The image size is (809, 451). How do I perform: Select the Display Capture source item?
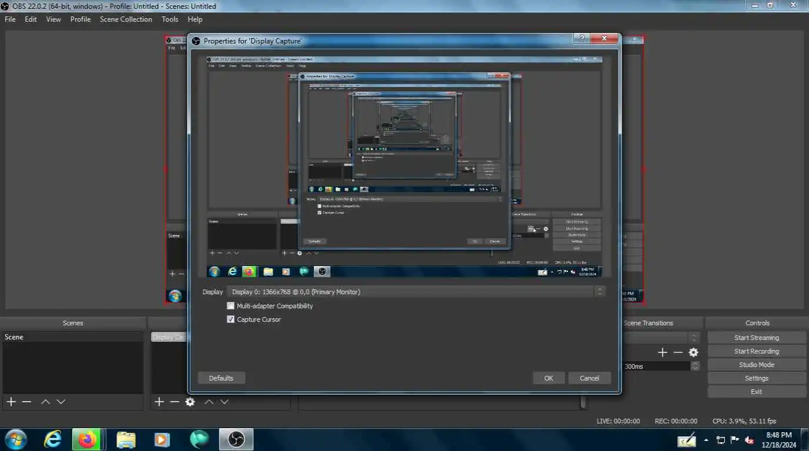point(169,337)
